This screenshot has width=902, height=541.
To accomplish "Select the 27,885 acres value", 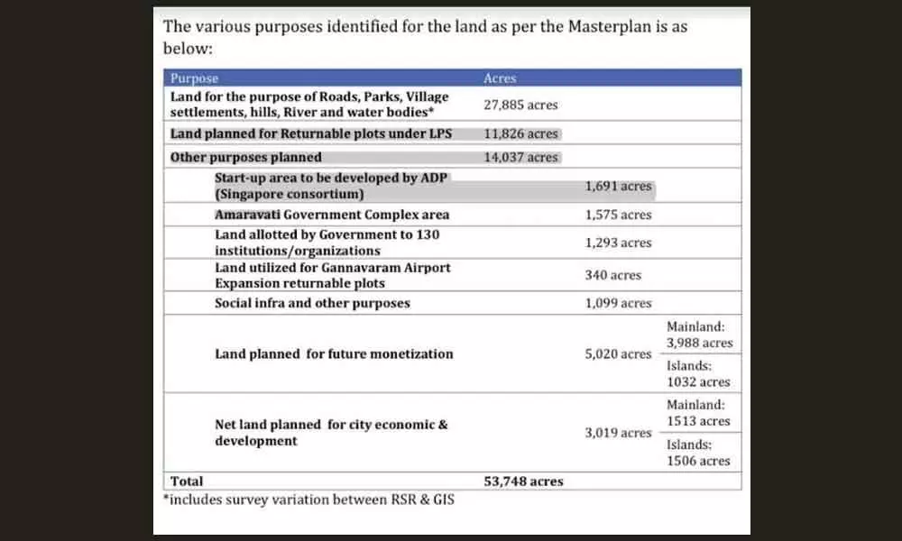I will pos(520,105).
